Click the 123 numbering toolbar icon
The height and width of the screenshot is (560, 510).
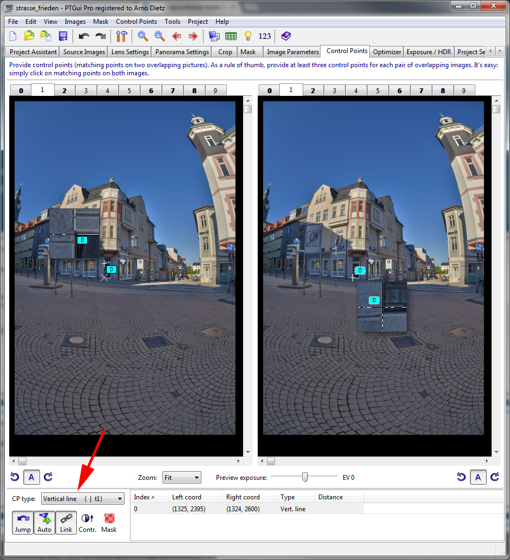tap(265, 36)
